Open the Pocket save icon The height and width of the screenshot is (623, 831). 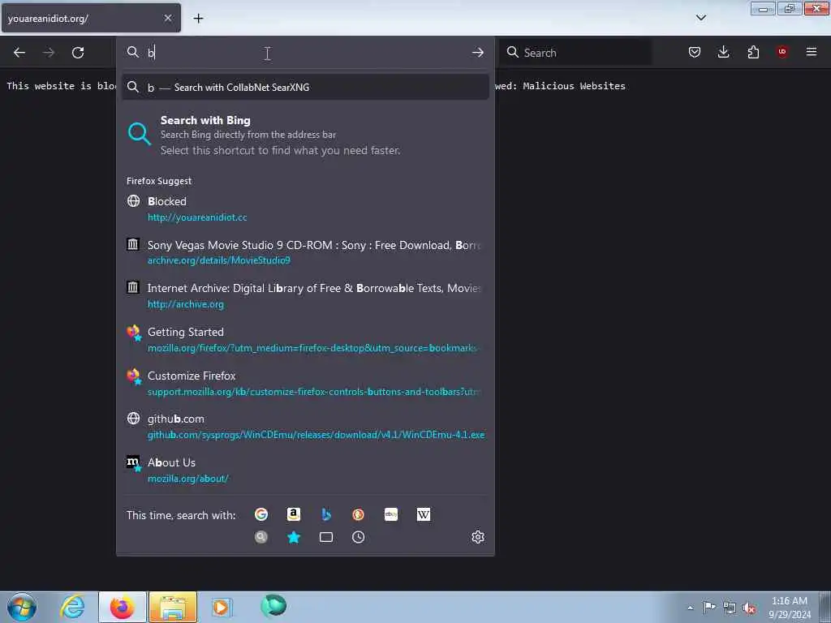point(695,52)
